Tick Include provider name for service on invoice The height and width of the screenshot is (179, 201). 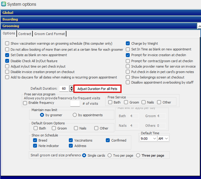[x=128, y=66]
